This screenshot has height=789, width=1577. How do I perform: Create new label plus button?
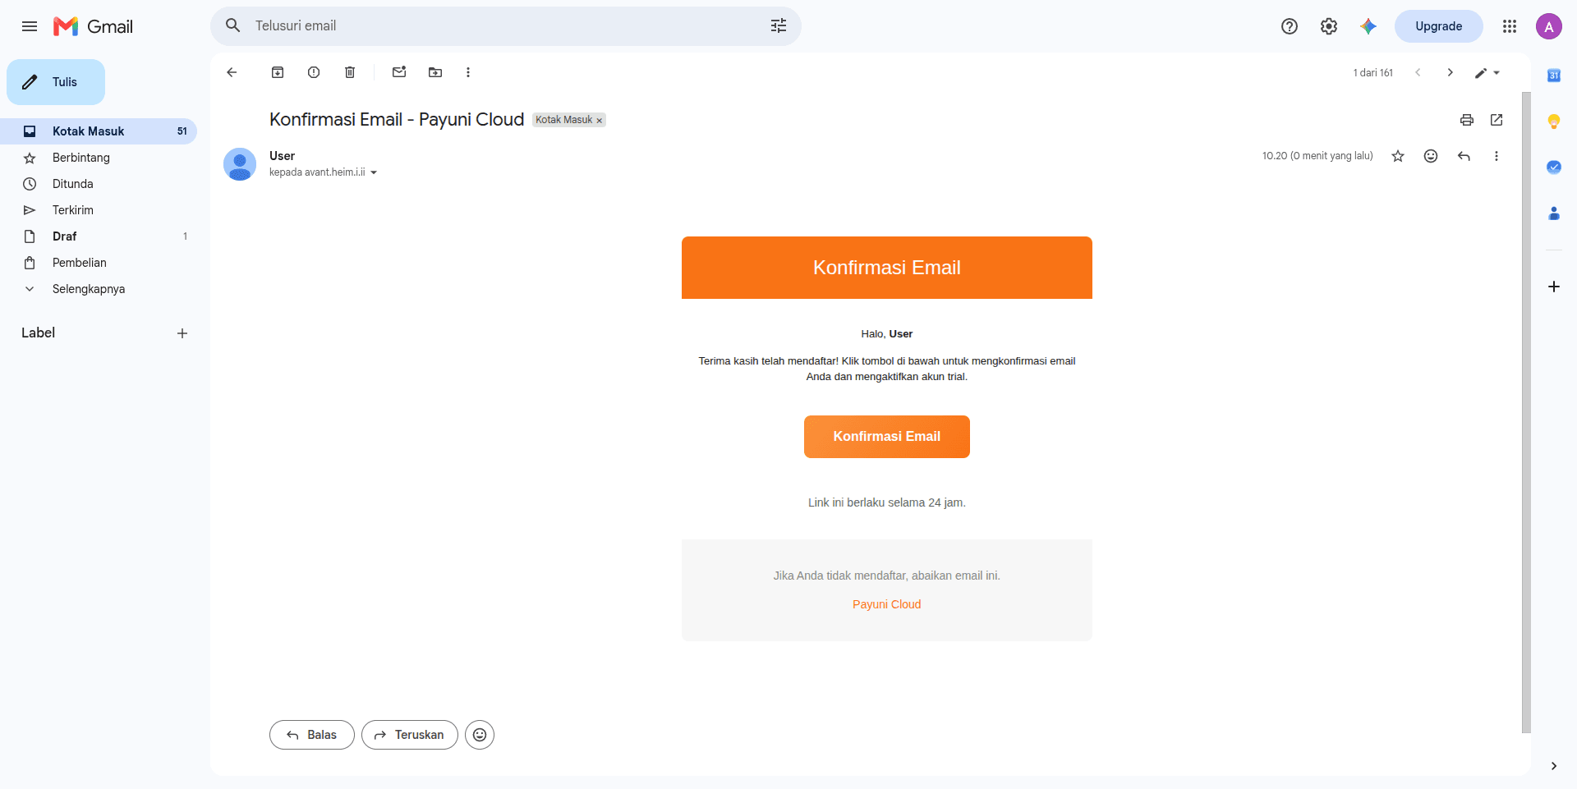pos(182,333)
